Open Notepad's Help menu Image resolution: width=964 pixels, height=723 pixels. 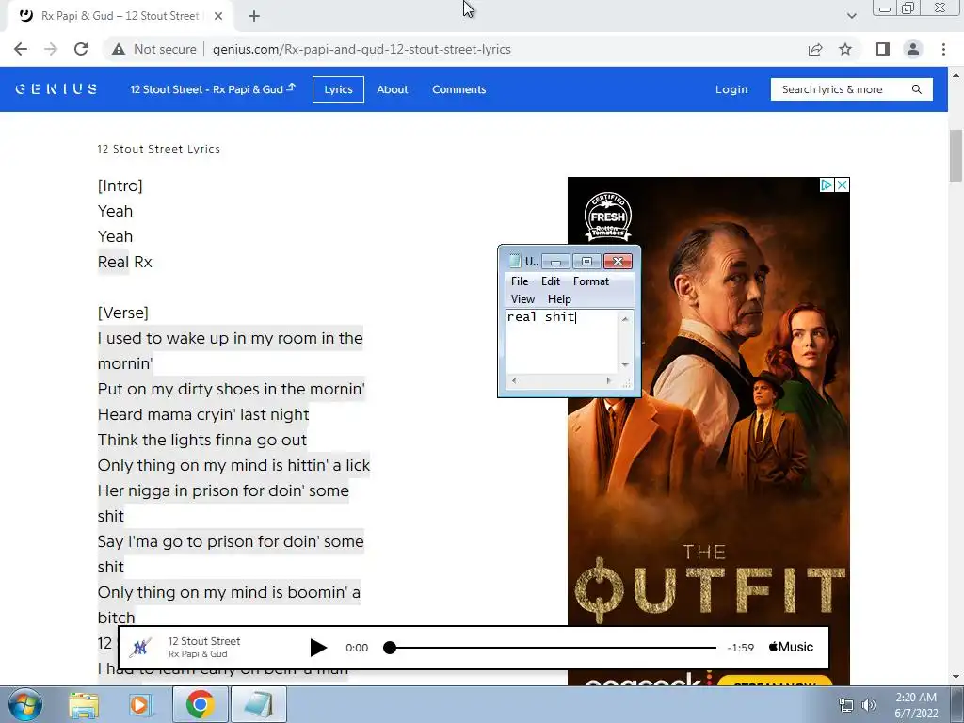coord(559,298)
